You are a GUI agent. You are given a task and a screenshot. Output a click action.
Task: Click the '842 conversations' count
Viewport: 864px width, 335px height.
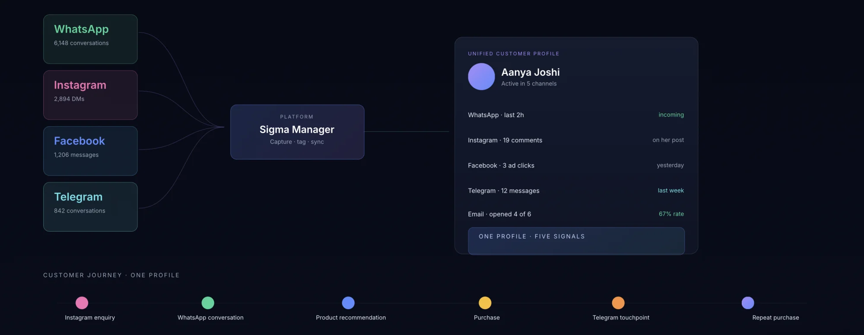pyautogui.click(x=79, y=211)
